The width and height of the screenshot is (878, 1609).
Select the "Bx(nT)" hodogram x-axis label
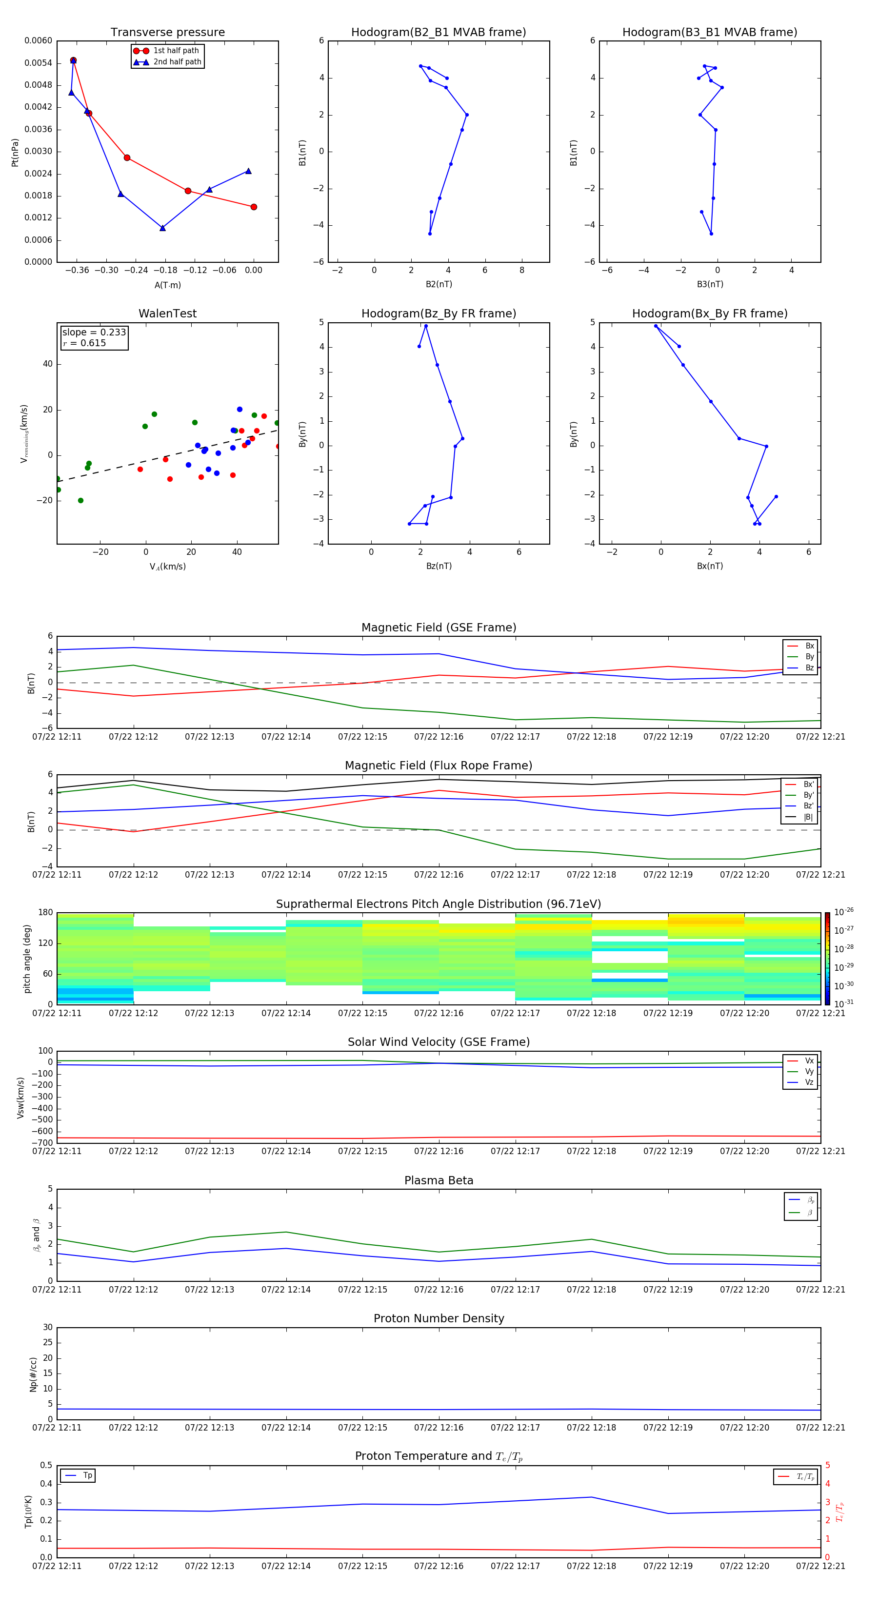pos(710,567)
